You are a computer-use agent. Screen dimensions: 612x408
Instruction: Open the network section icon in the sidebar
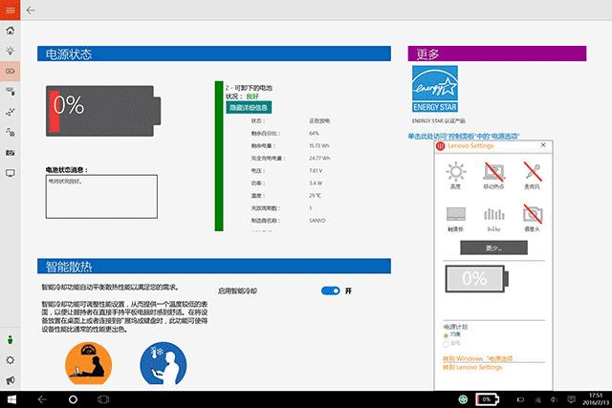click(x=11, y=112)
